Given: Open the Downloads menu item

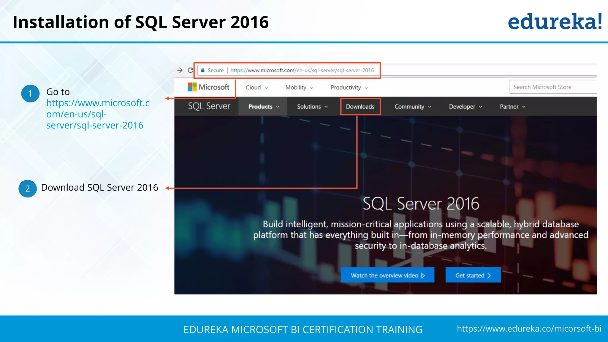Looking at the screenshot, I should pos(360,107).
